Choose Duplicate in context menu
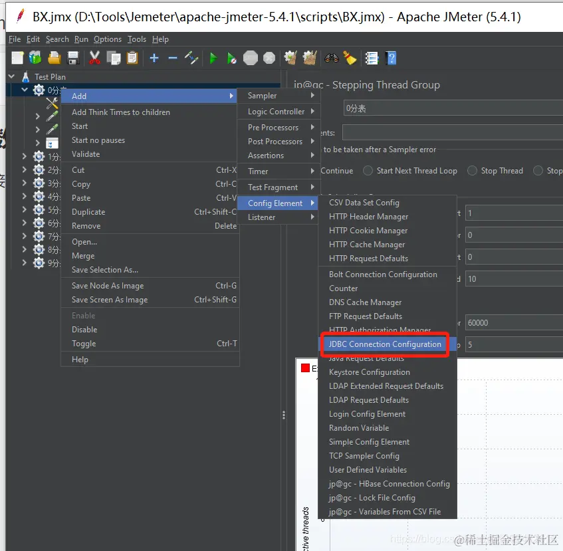This screenshot has height=551, width=563. (150, 212)
